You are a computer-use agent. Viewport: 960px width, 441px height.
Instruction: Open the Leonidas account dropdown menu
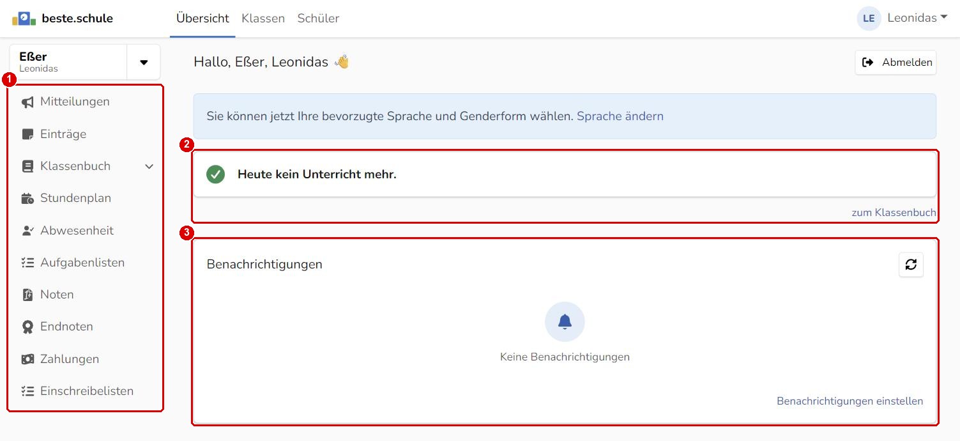[917, 18]
